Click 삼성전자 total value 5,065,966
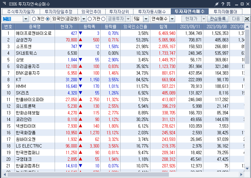 (x=167, y=40)
